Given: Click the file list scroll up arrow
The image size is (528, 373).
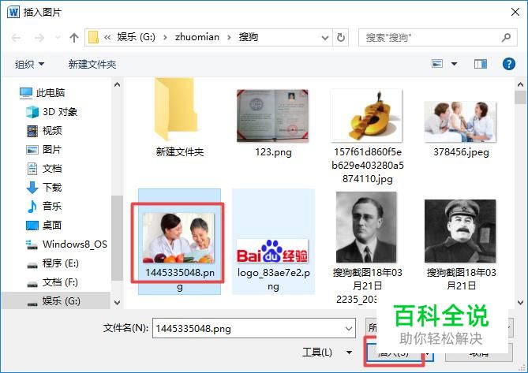Looking at the screenshot, I should click(x=520, y=84).
